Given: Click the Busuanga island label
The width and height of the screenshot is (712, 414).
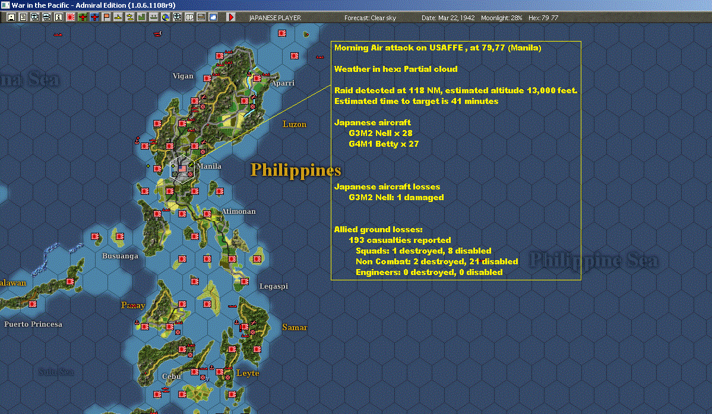Looking at the screenshot, I should (x=121, y=256).
